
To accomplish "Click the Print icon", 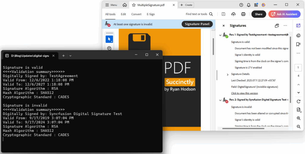I will click(243, 14).
